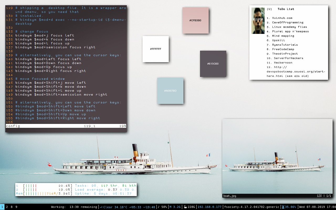This screenshot has width=336, height=210.
Task: Switch to workspace 2 in the bar
Action: pos(7,207)
